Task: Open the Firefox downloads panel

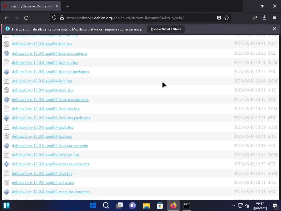Action: click(x=264, y=18)
